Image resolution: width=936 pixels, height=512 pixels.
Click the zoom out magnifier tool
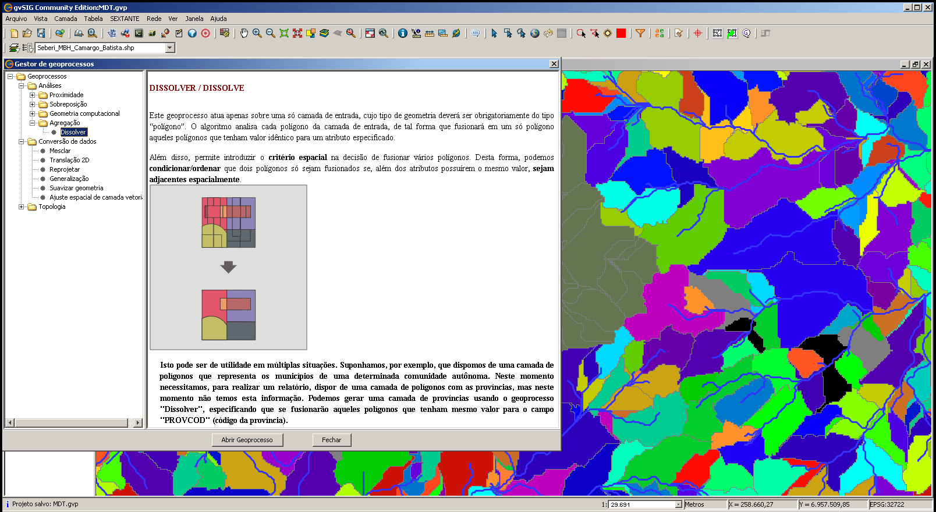pyautogui.click(x=270, y=33)
